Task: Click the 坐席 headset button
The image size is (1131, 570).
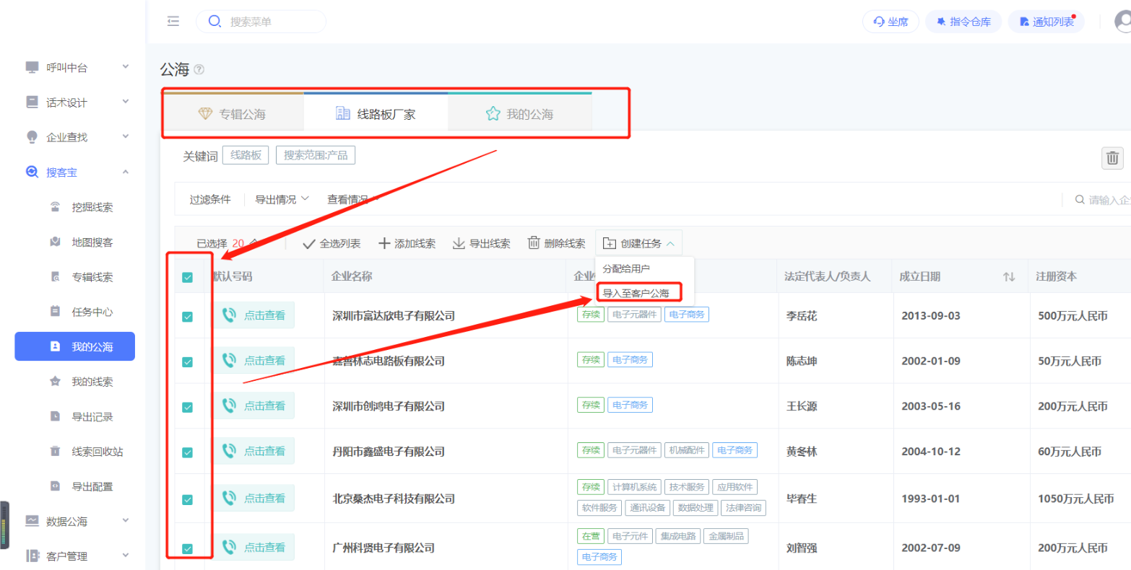Action: click(890, 22)
